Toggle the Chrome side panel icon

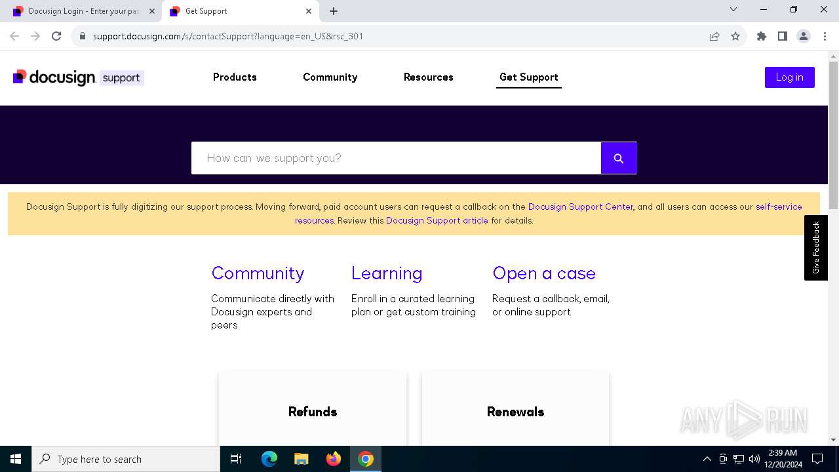(783, 36)
